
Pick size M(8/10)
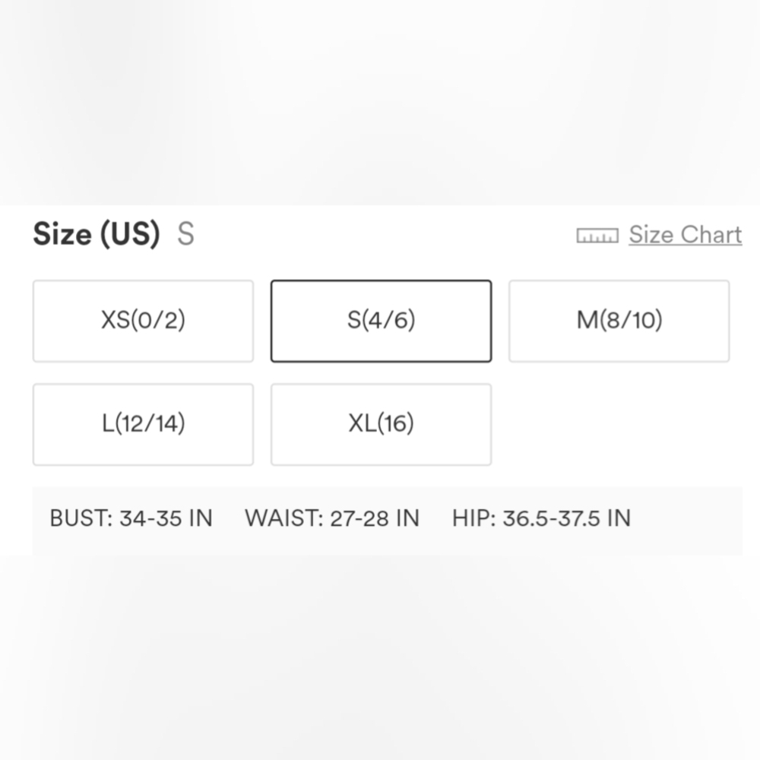coord(619,321)
